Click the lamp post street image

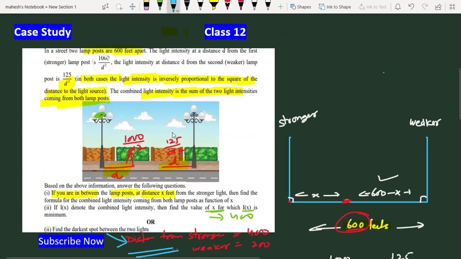151,142
